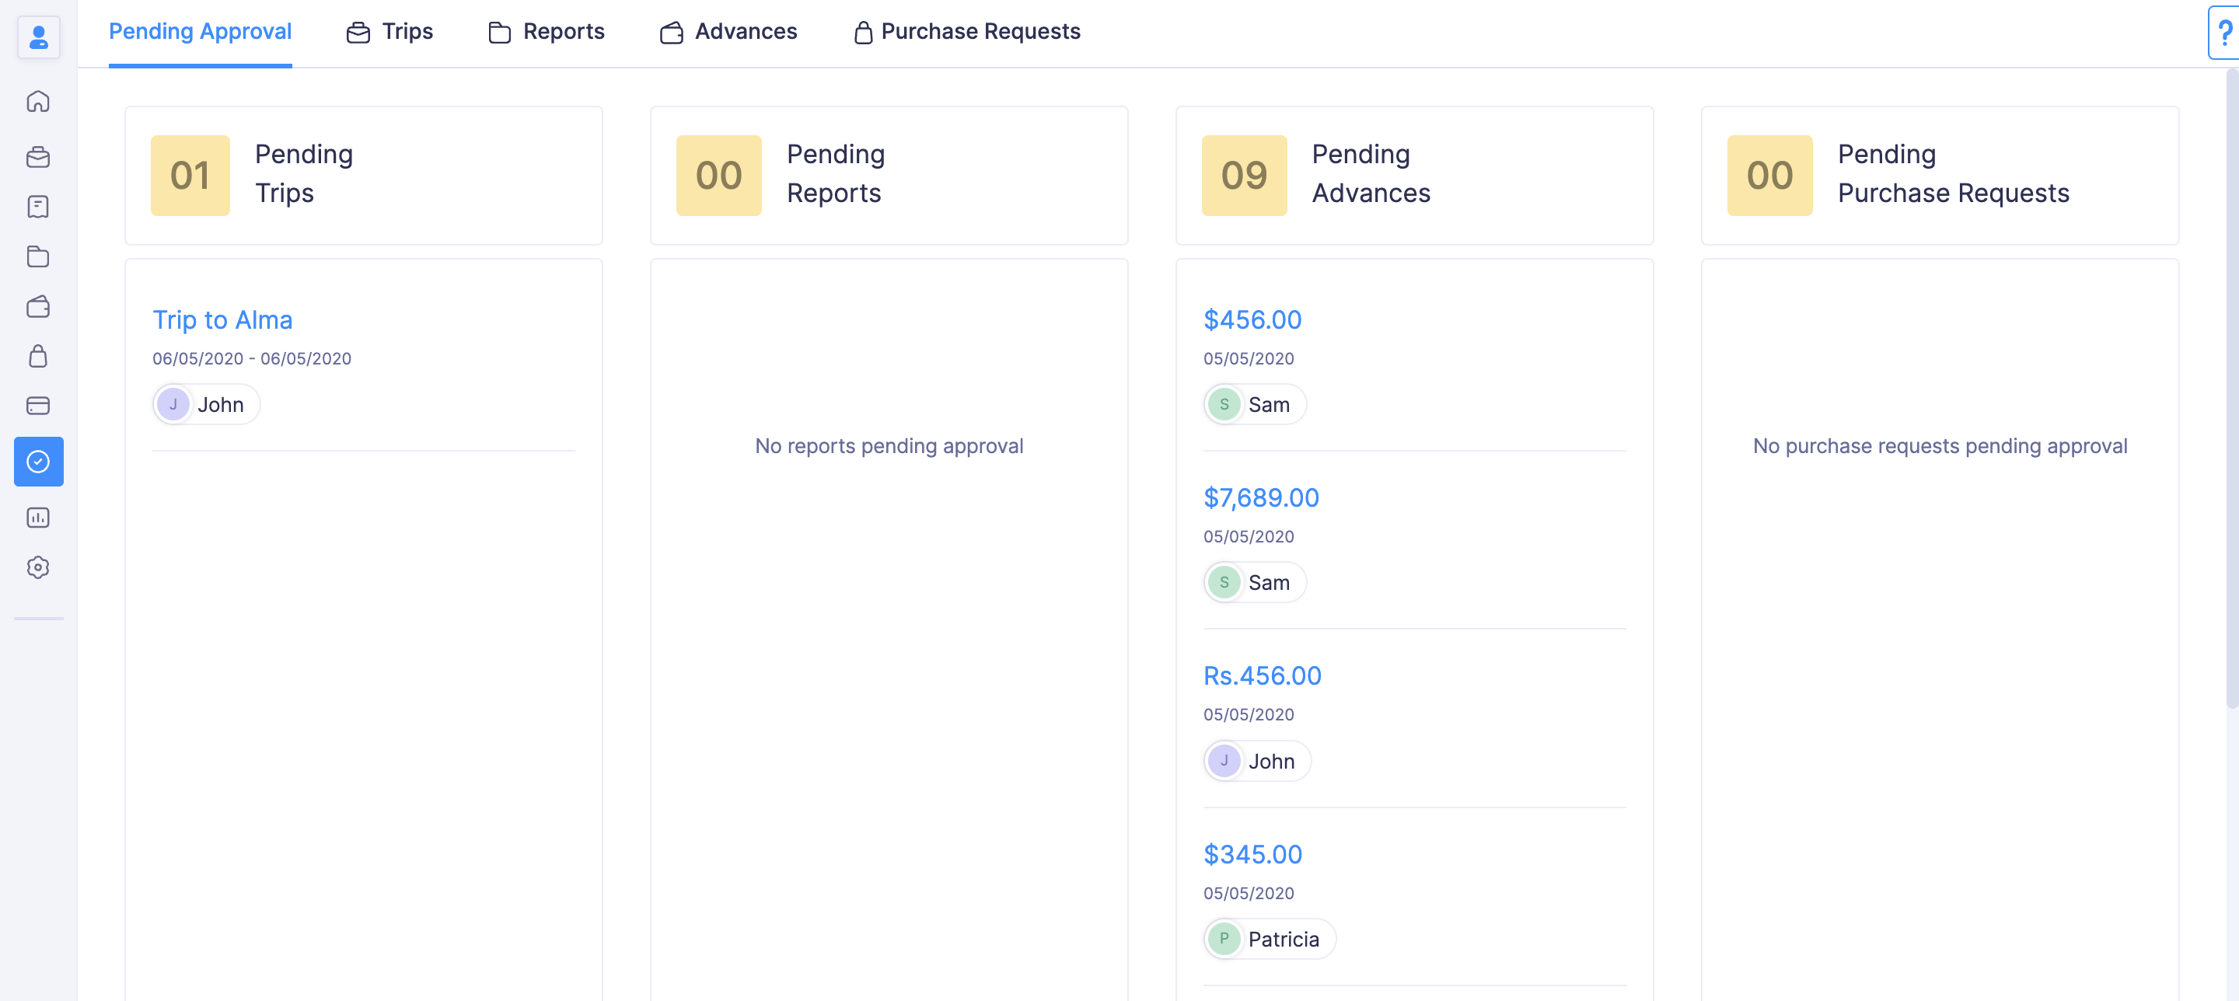Open the Home icon in sidebar
Screen dimensions: 2239x1001
[38, 102]
